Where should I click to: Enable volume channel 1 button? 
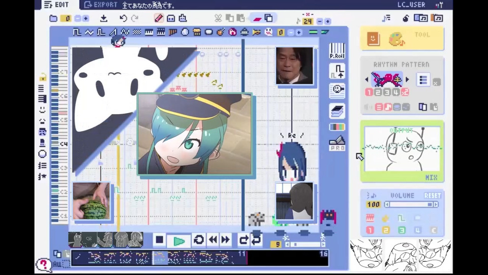[x=370, y=230]
